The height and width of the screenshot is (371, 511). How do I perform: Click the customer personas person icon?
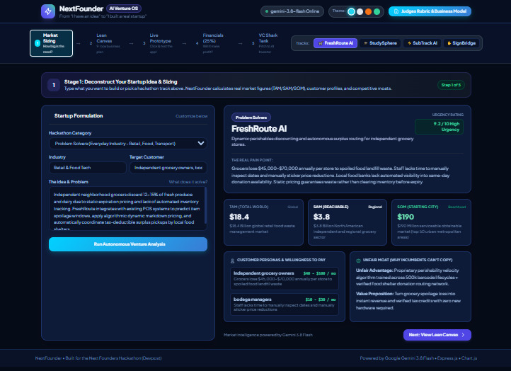coord(232,261)
